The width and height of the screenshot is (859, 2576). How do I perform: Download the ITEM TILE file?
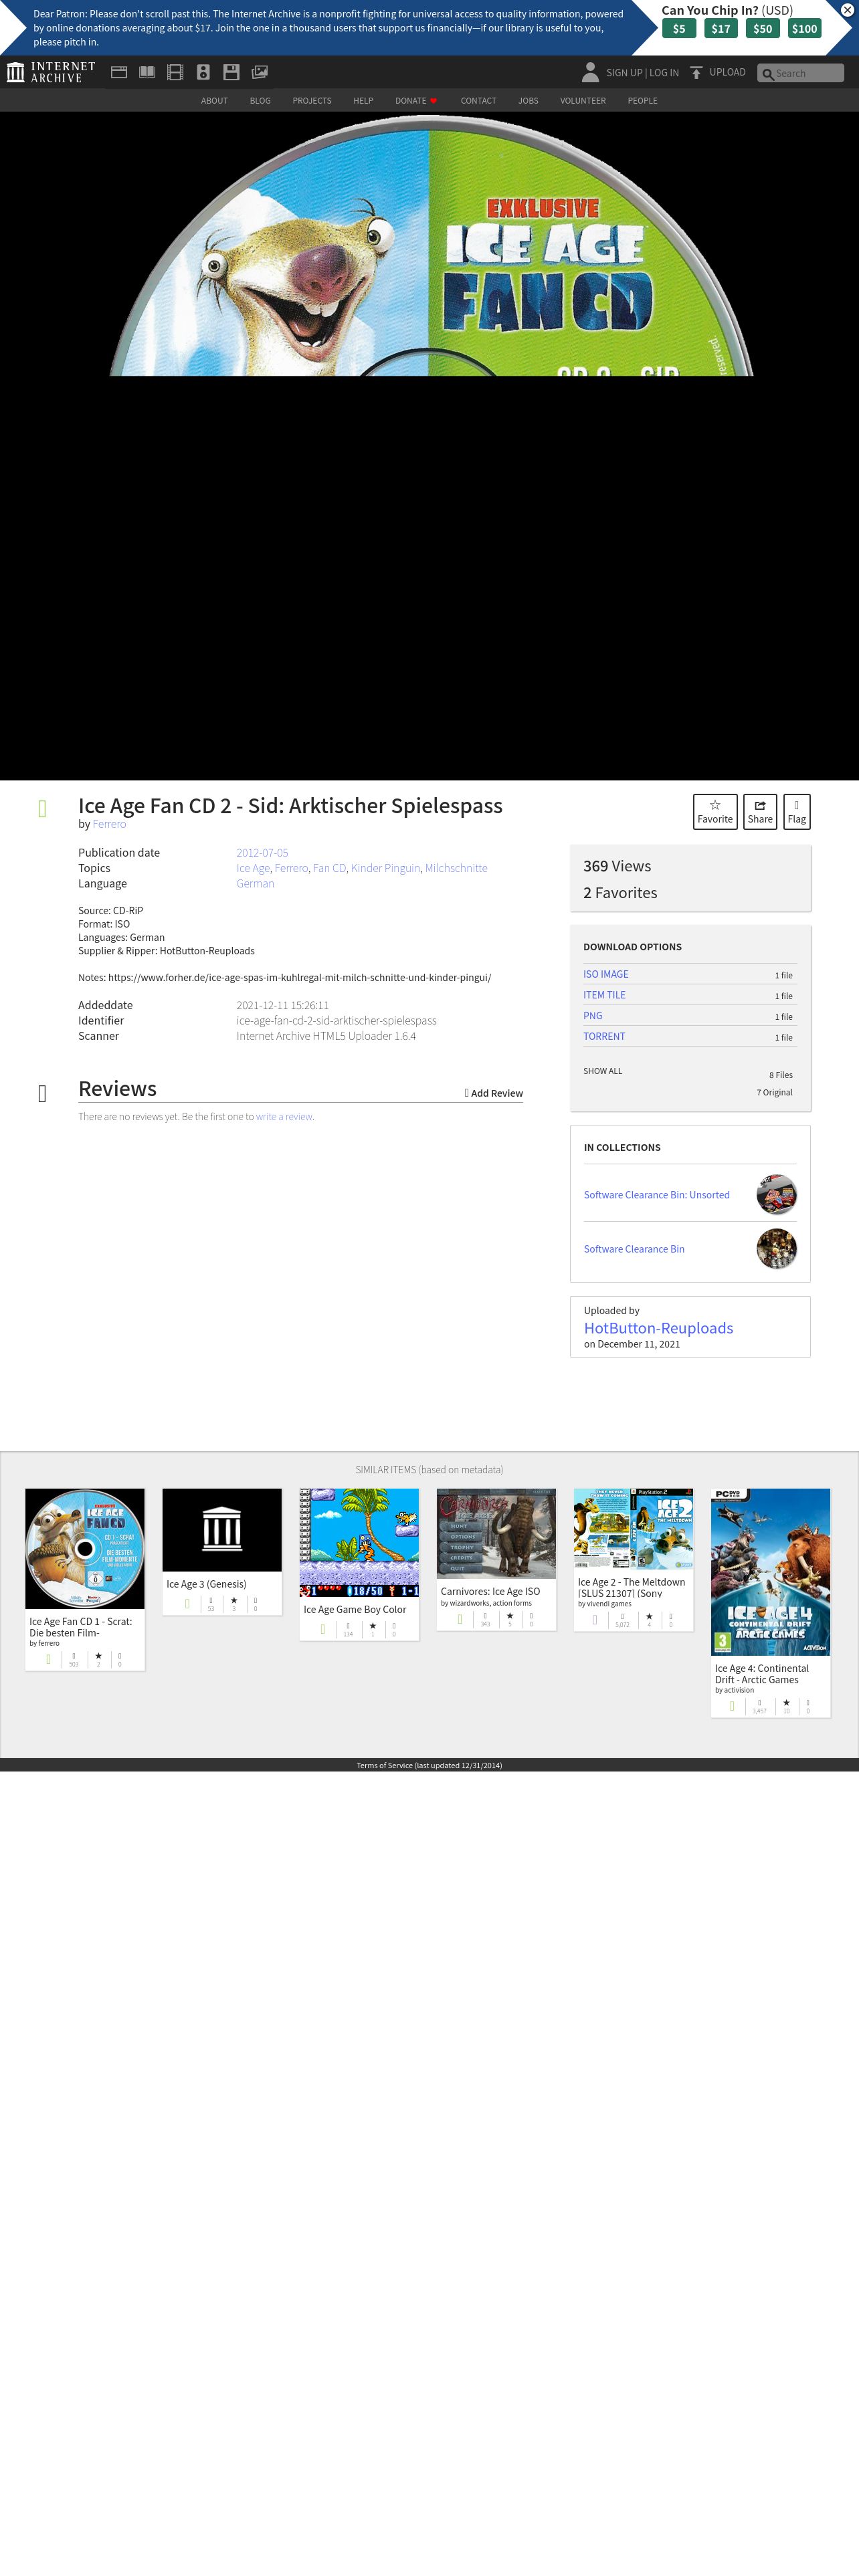pyautogui.click(x=604, y=995)
